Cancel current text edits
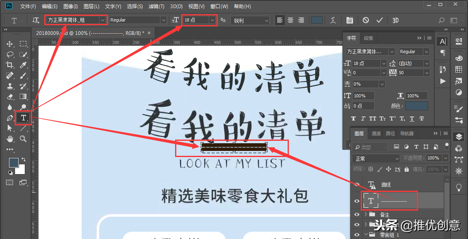 (366, 20)
